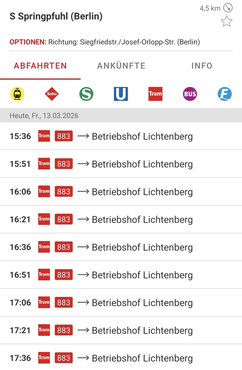Add S Springpfuhl to favorites star
The width and height of the screenshot is (242, 370).
(227, 21)
